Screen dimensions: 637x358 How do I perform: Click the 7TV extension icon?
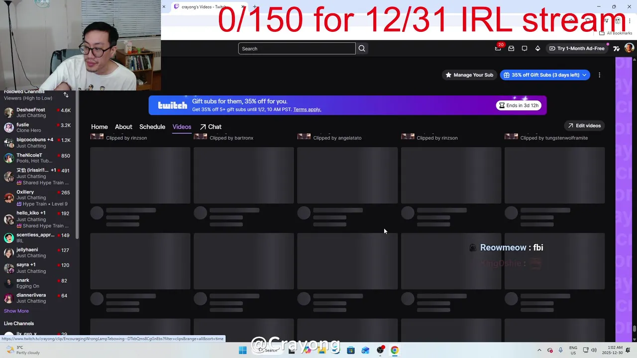616,48
